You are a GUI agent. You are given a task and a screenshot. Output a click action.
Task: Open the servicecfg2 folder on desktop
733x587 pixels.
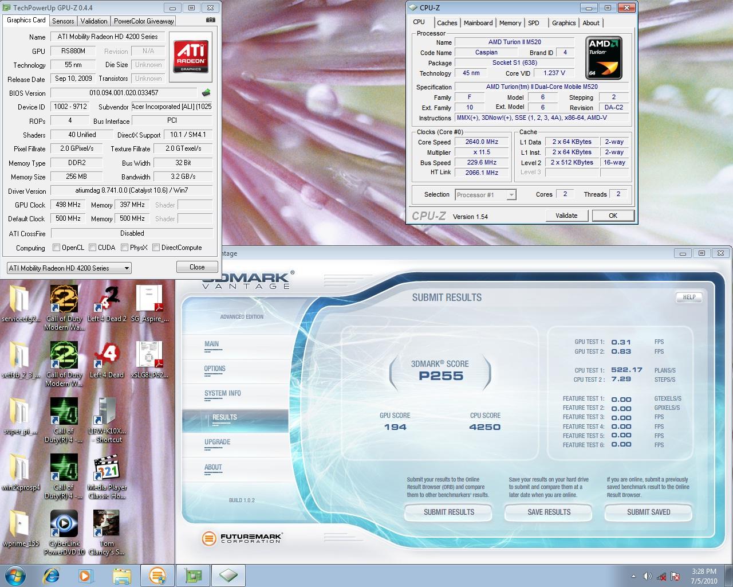click(21, 304)
